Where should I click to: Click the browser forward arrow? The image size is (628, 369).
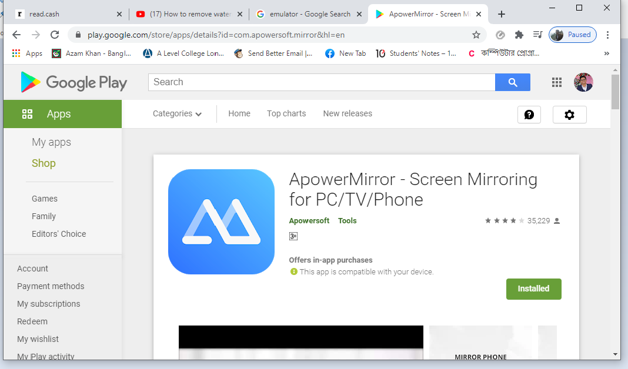[36, 35]
